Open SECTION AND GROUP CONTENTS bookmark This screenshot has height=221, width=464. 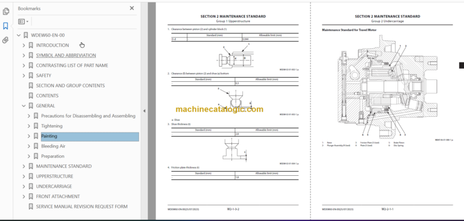tap(71, 86)
